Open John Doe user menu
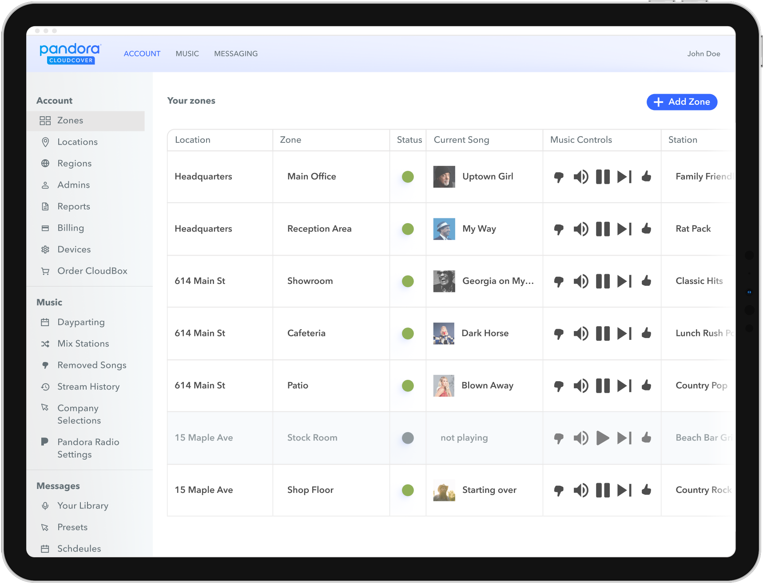Viewport: 763px width, 583px height. click(703, 54)
